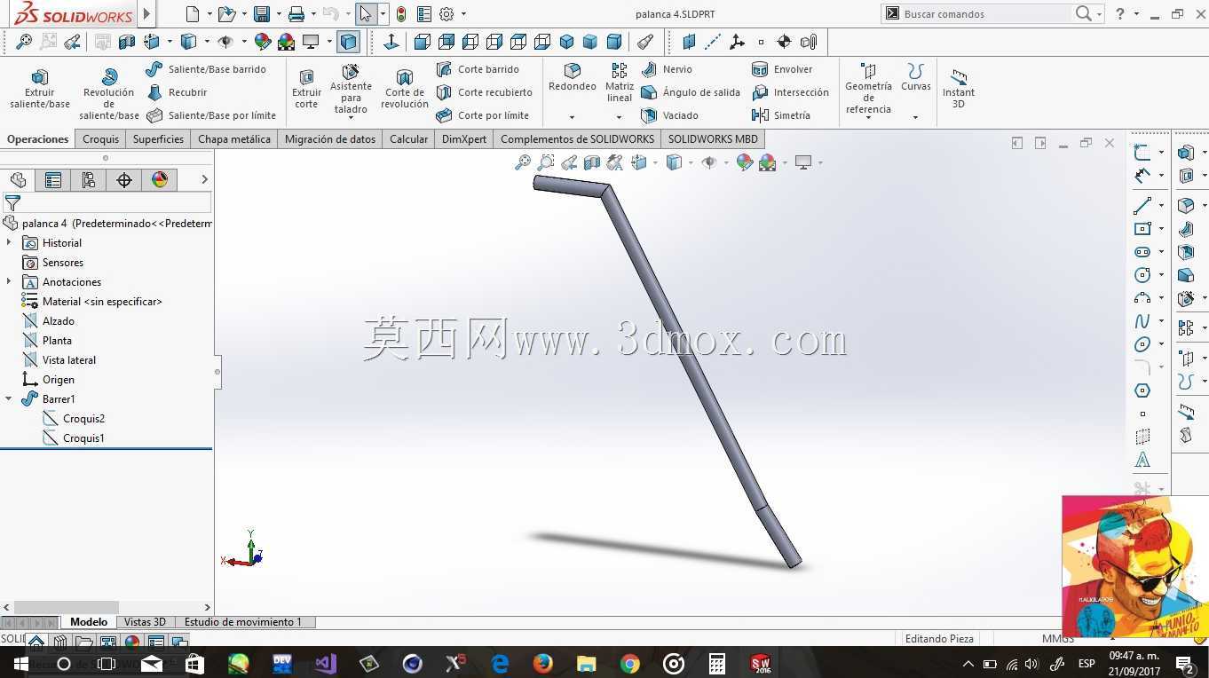Open Chrome from the Windows taskbar
This screenshot has height=678, width=1209.
click(x=630, y=663)
